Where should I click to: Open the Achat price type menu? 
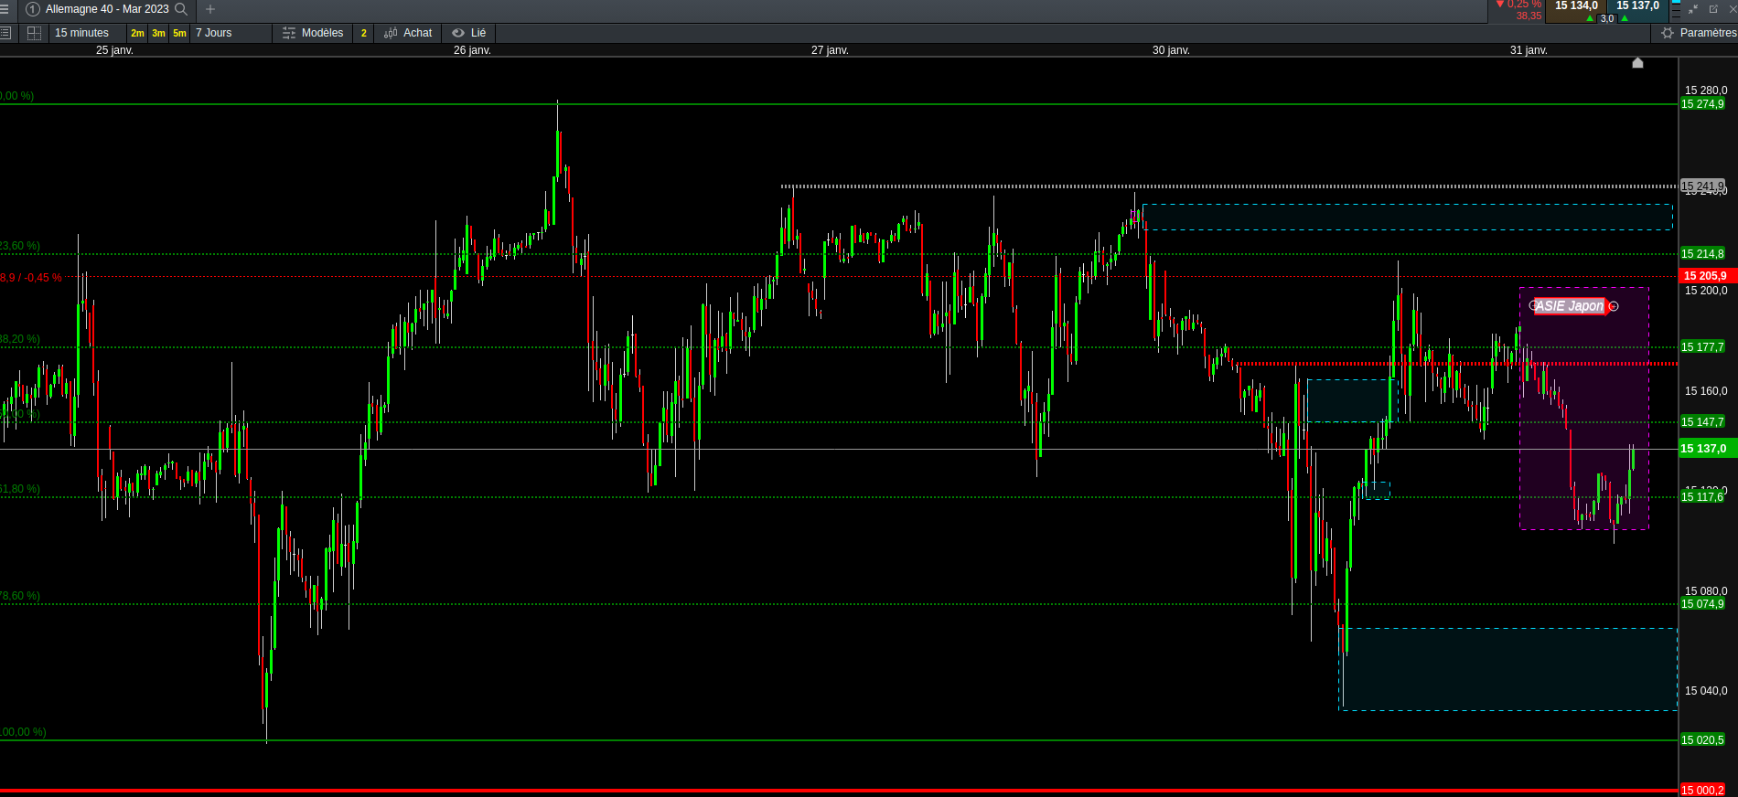pos(408,33)
